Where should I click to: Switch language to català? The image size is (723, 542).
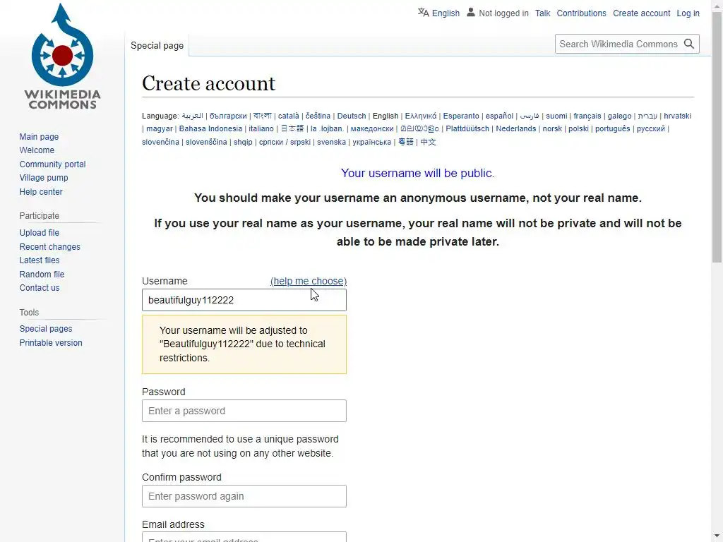pyautogui.click(x=289, y=116)
